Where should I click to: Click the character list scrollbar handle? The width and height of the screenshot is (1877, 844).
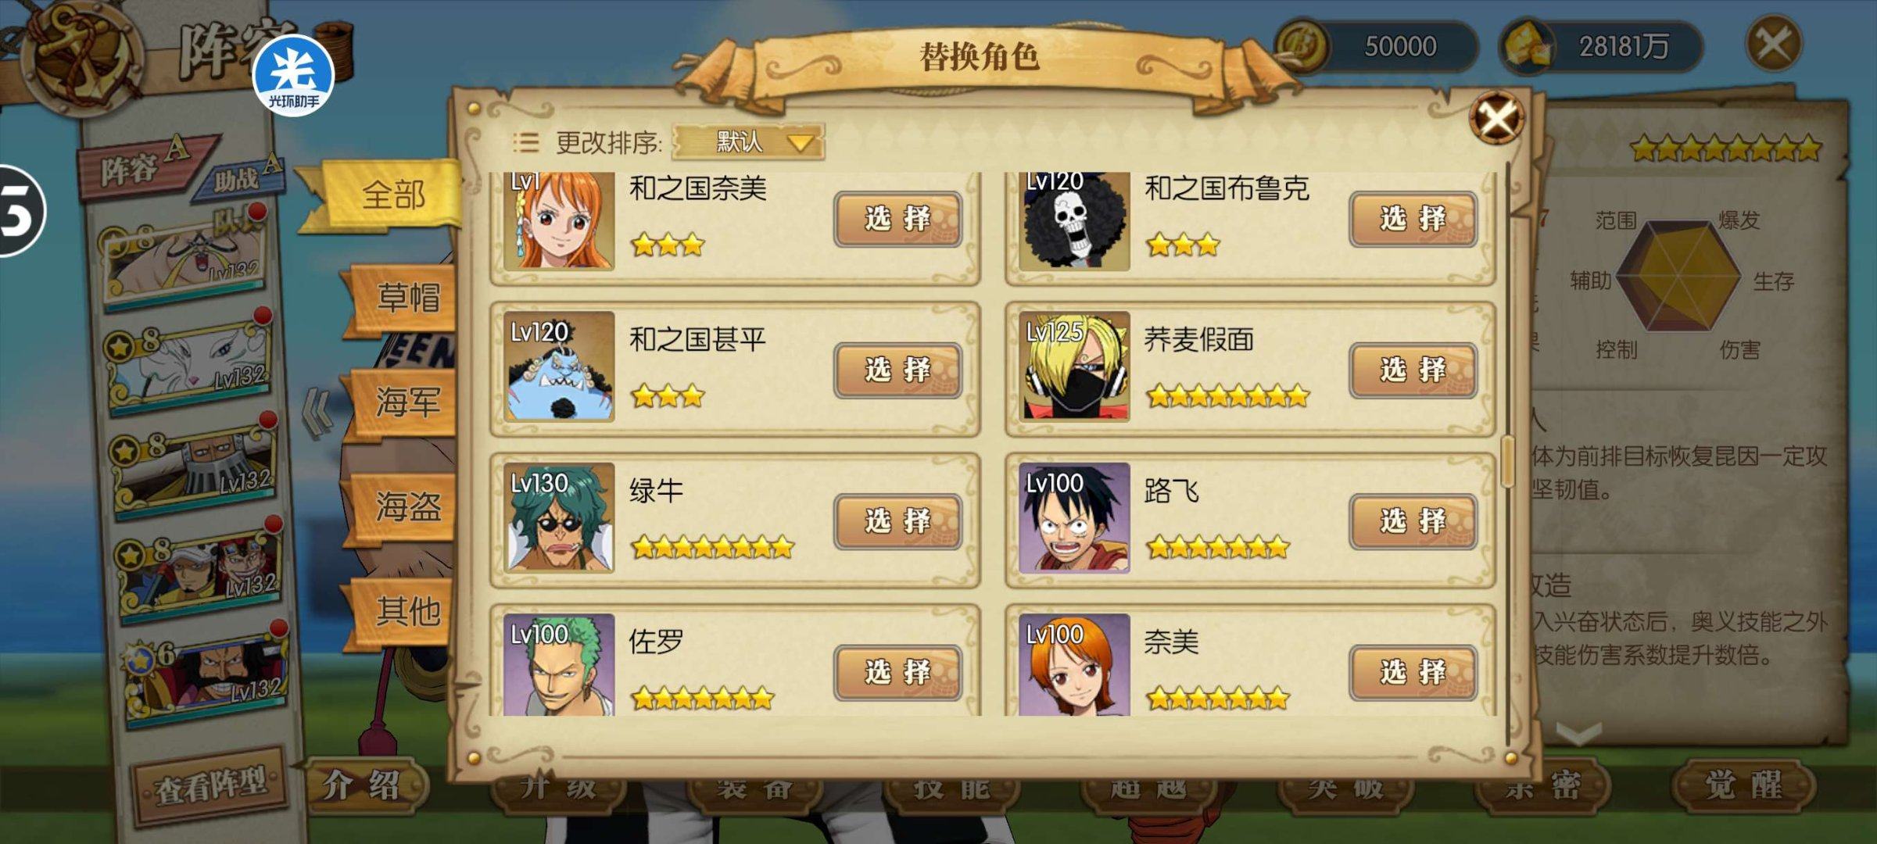[x=1508, y=461]
